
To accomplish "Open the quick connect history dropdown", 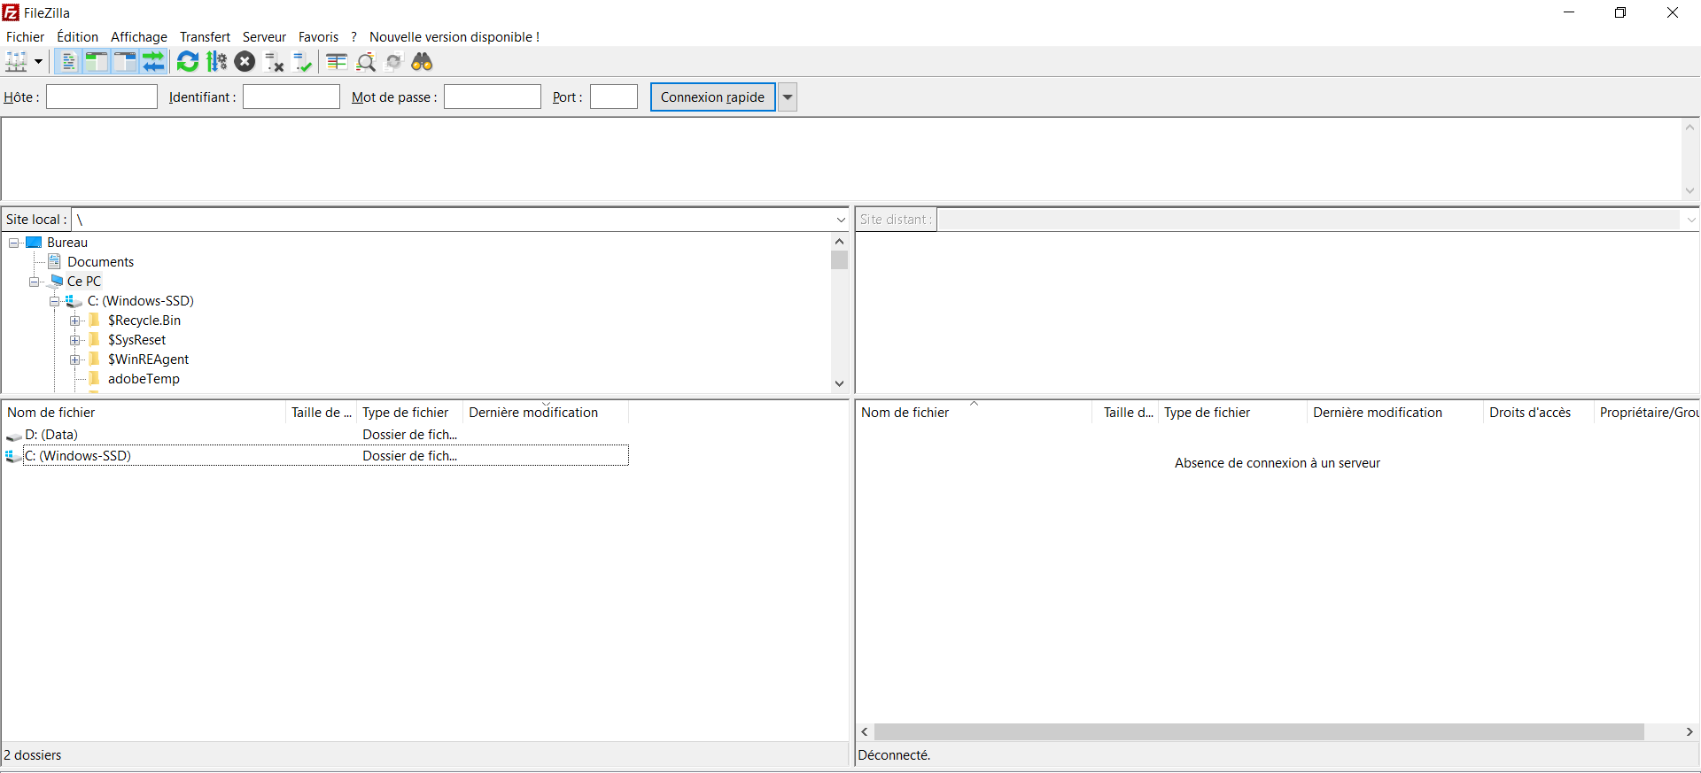I will pyautogui.click(x=788, y=97).
